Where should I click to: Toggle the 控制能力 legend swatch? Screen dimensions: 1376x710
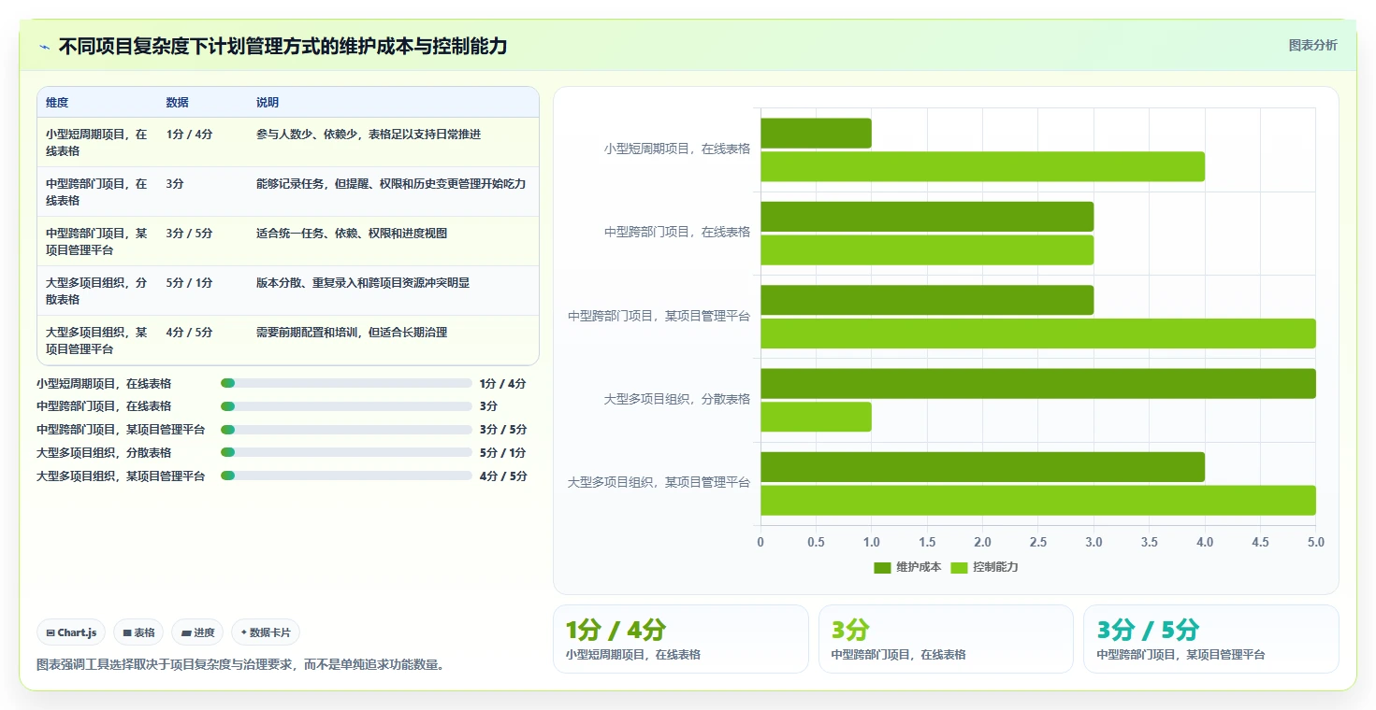[x=959, y=567]
